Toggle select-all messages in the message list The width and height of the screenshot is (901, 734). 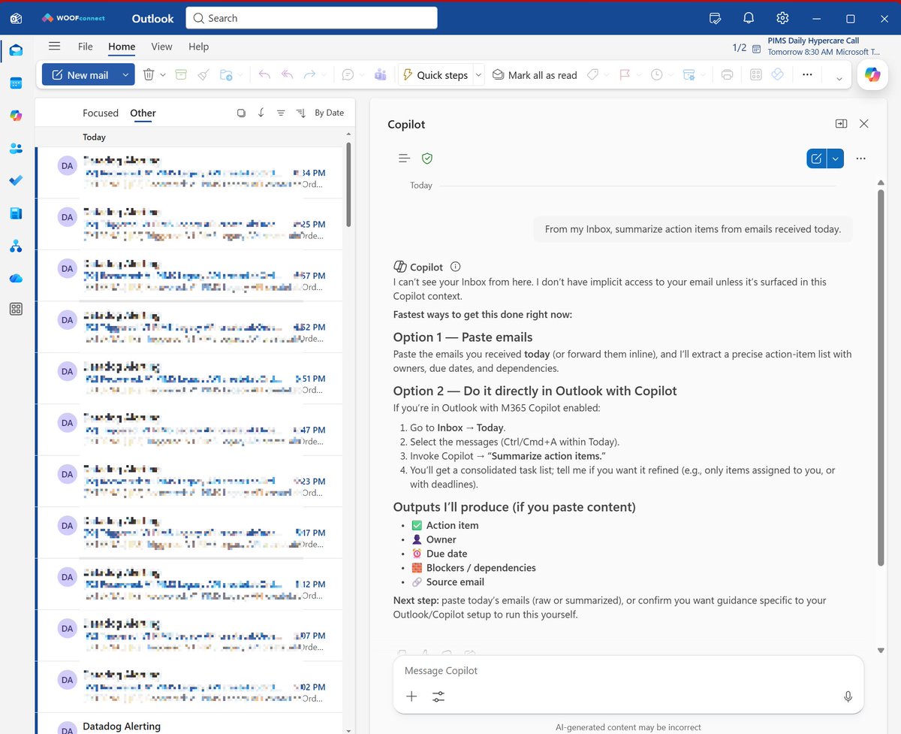coord(241,112)
